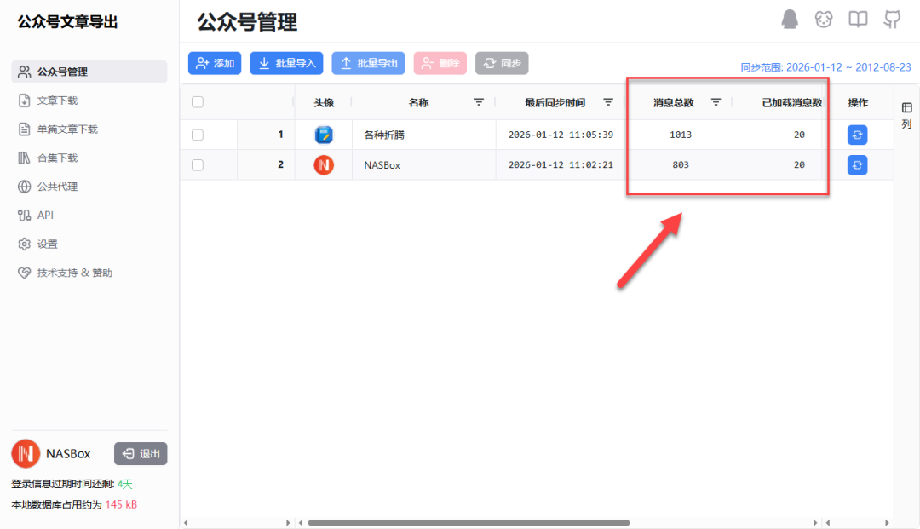Select the 合集下载 sidebar item
920x529 pixels.
[x=51, y=158]
